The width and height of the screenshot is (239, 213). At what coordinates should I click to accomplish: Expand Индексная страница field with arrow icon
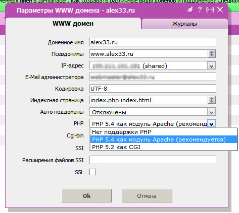pyautogui.click(x=212, y=100)
